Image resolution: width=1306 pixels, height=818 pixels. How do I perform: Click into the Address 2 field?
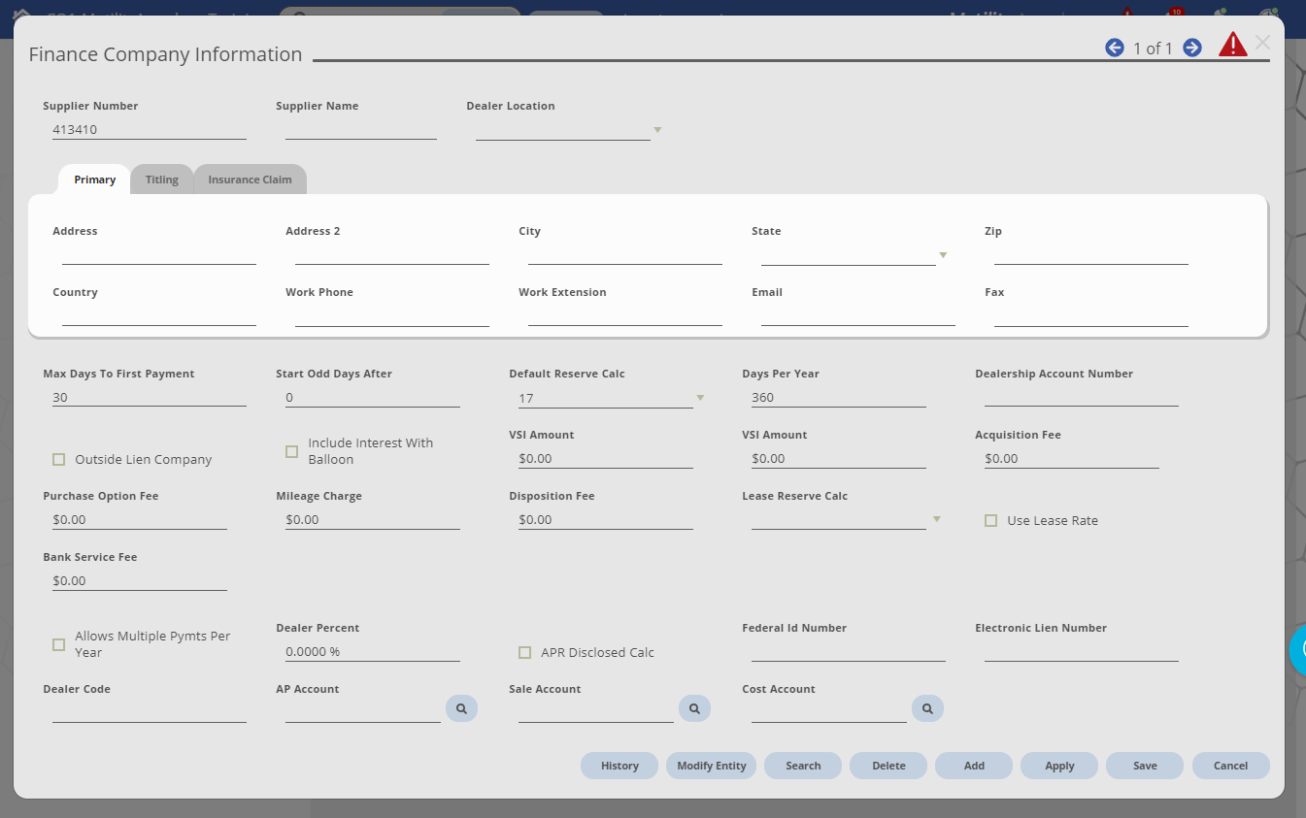pos(392,254)
